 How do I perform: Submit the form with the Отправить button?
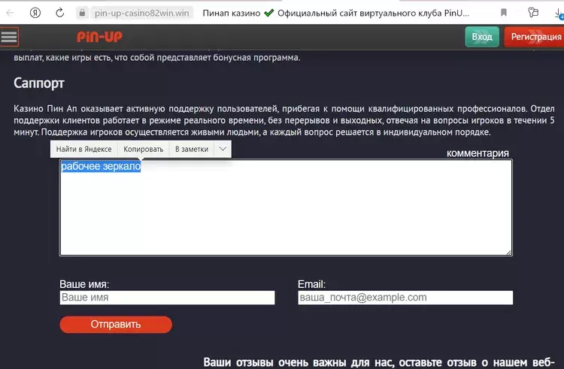[x=116, y=325]
